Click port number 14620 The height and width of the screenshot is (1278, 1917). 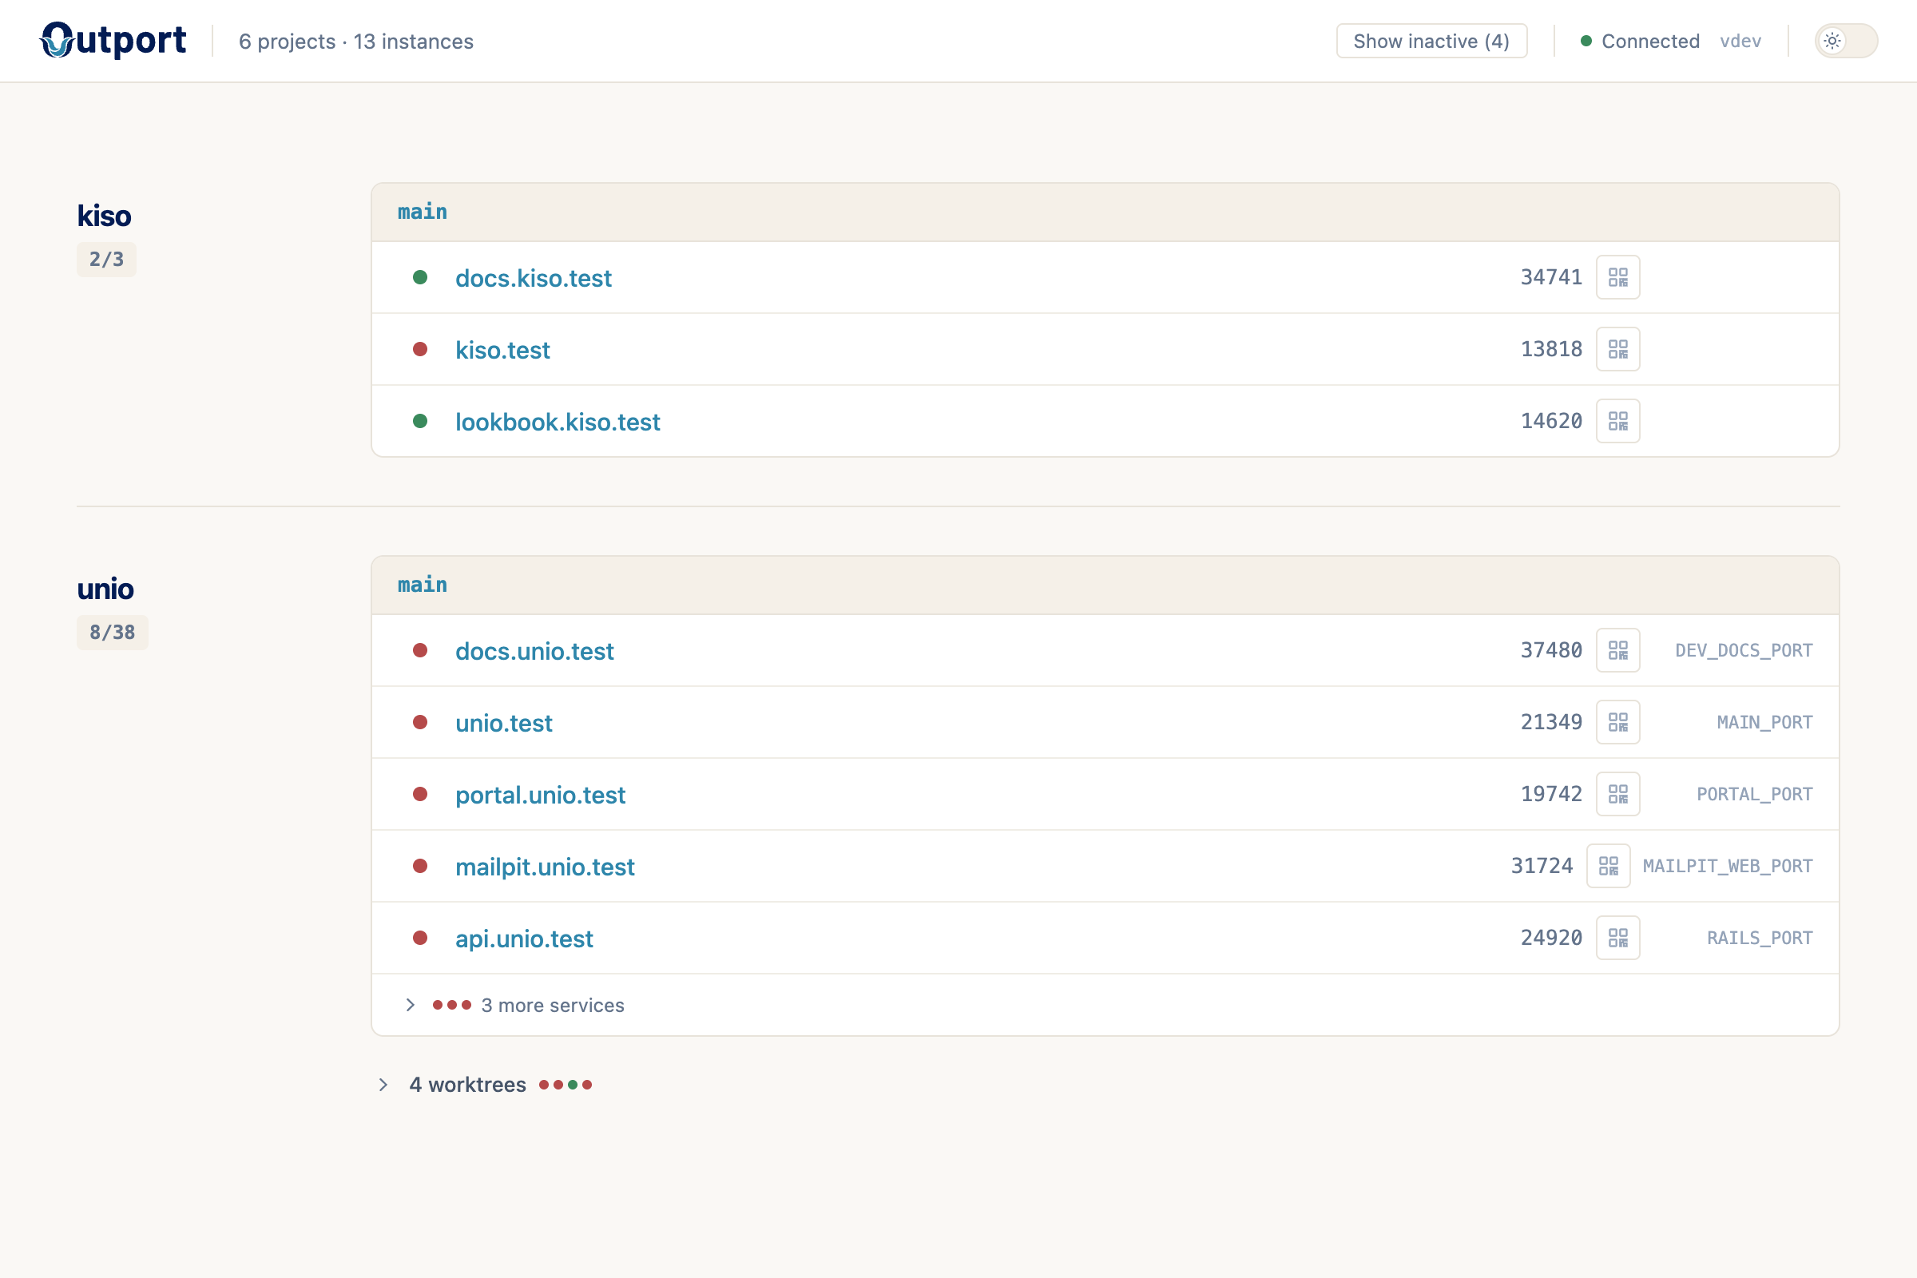point(1551,421)
